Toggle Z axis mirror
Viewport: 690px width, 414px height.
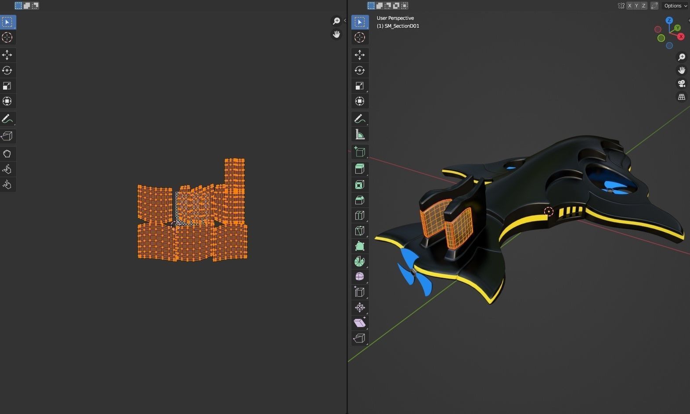644,6
